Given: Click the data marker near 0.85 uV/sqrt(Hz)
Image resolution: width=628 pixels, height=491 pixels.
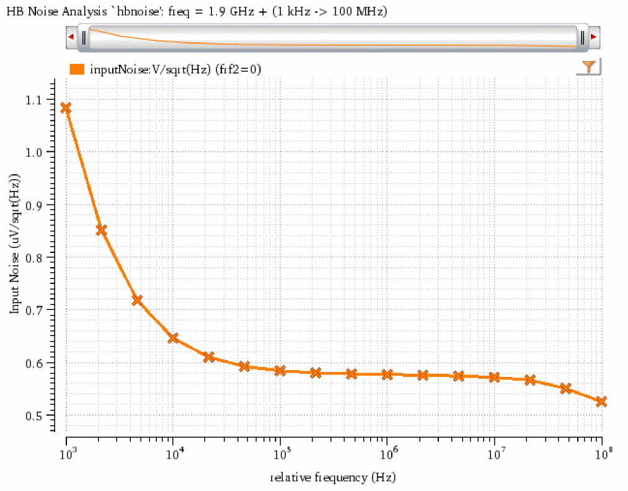Looking at the screenshot, I should 102,230.
